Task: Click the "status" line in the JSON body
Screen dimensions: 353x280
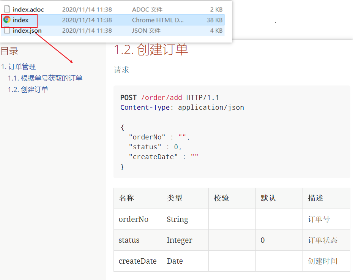Action: click(x=155, y=147)
